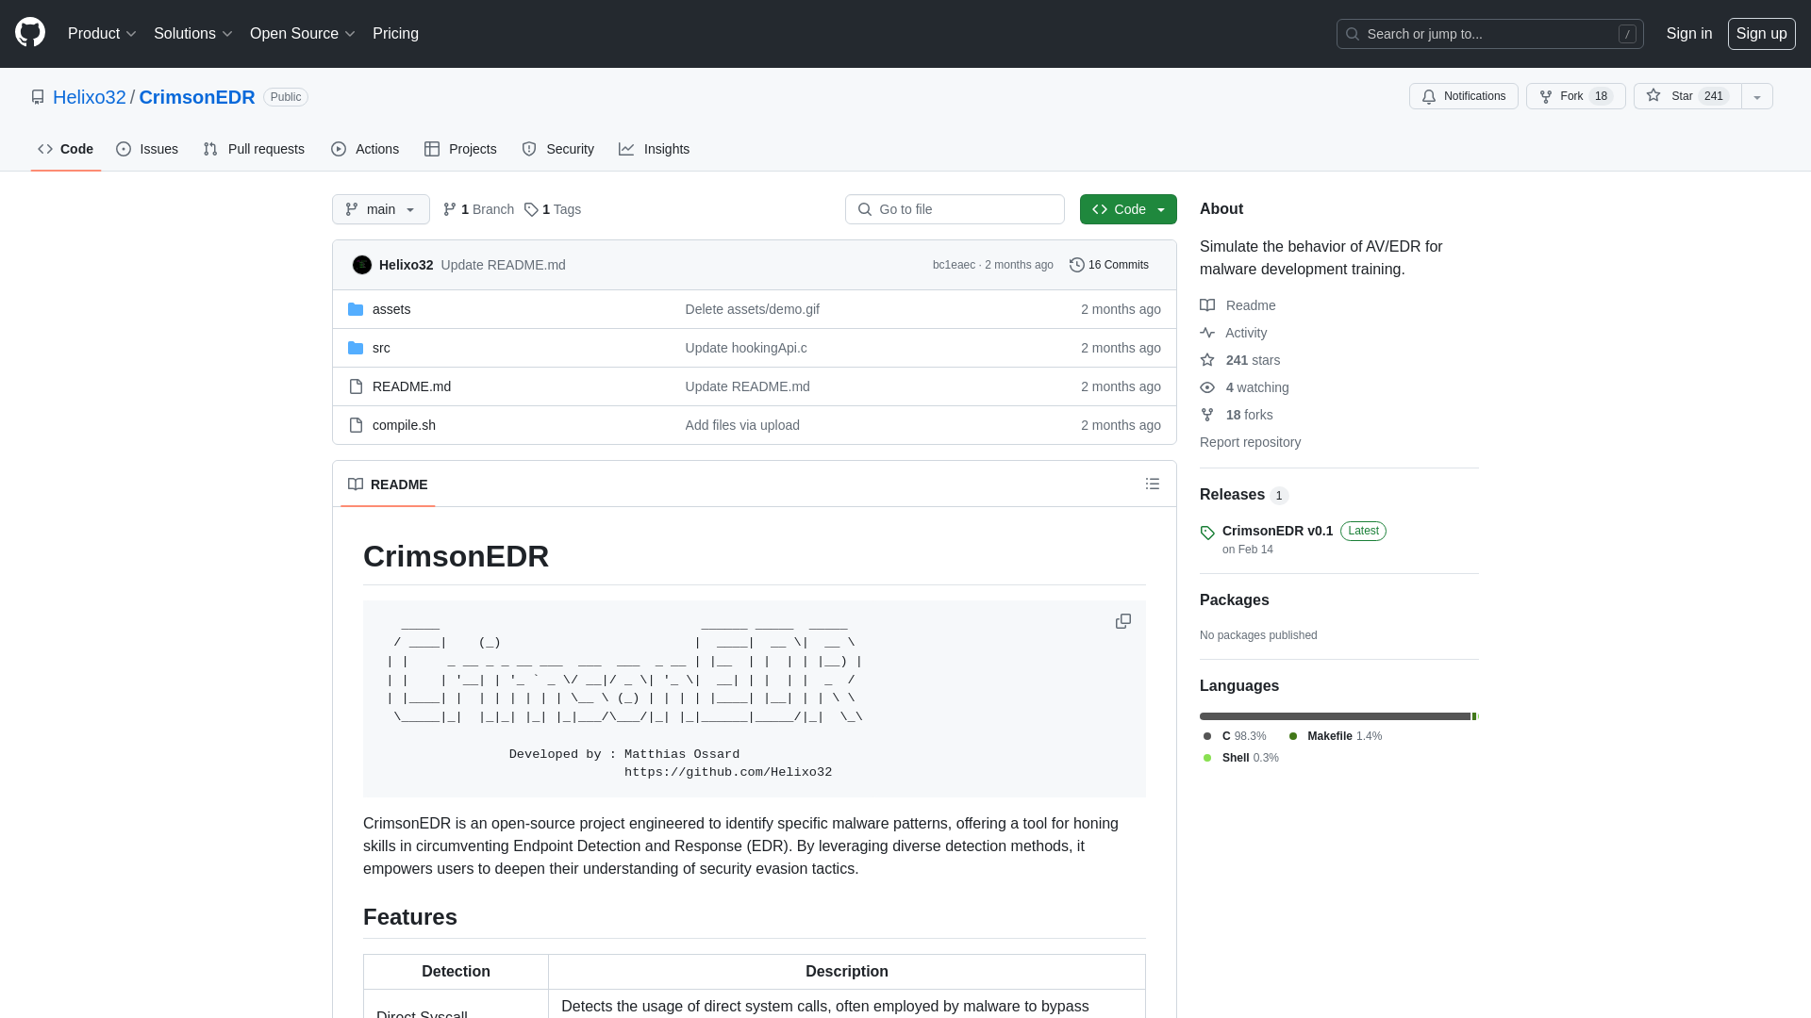Copy the ASCII banner code block
Screen dimensions: 1811x1018
[1122, 621]
